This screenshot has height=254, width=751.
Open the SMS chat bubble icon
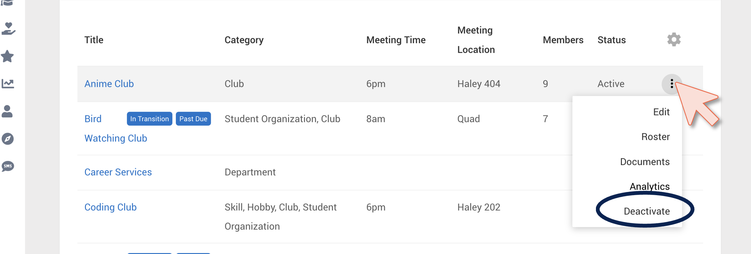(8, 166)
